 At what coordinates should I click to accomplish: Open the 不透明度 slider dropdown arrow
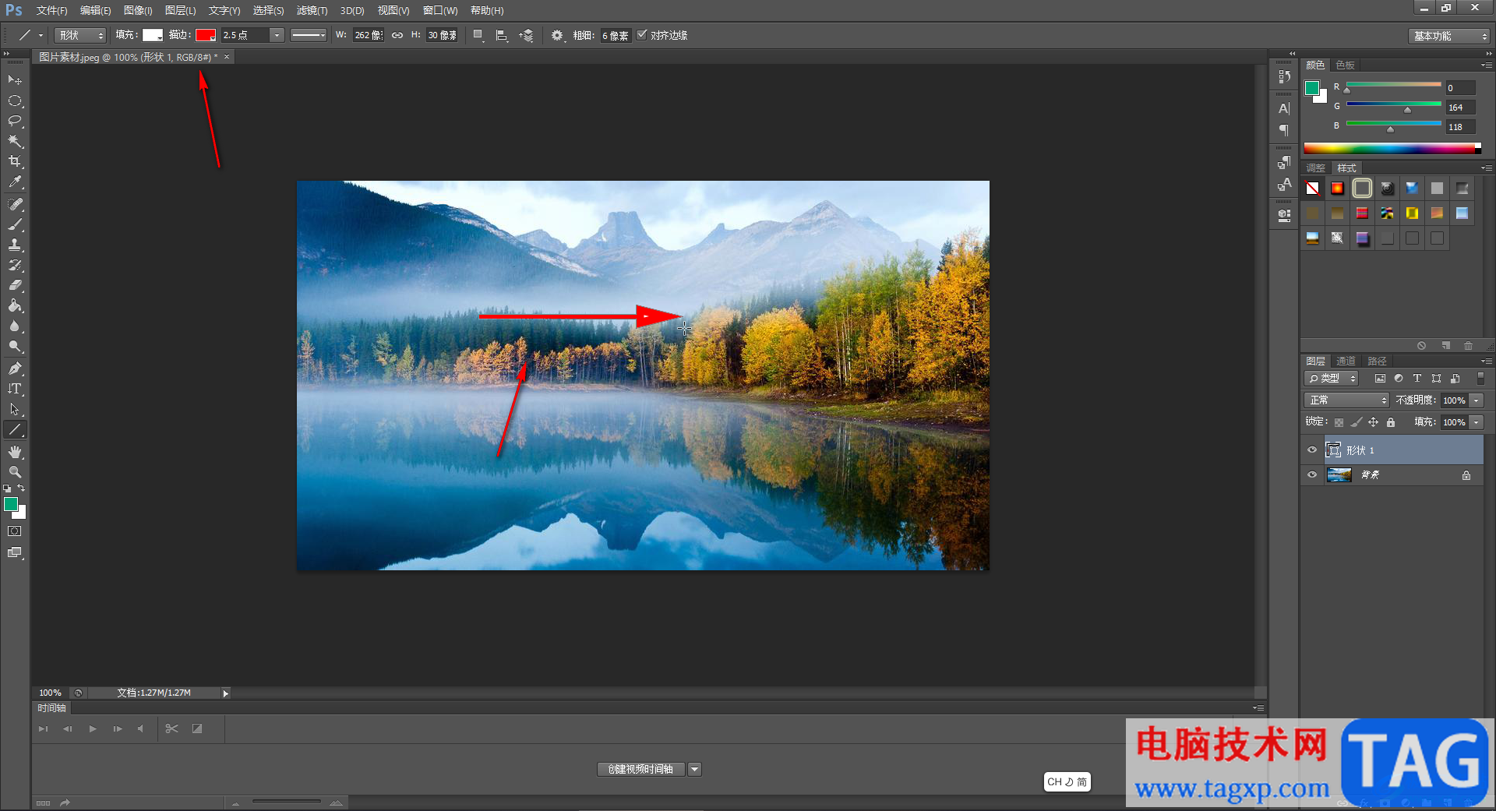pyautogui.click(x=1477, y=400)
